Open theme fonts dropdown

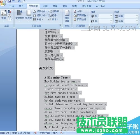point(10,15)
